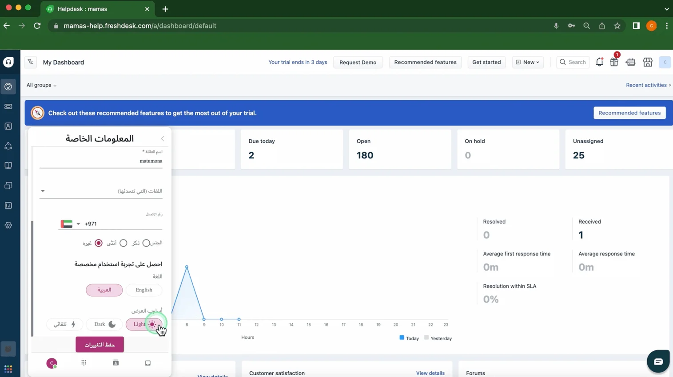The height and width of the screenshot is (377, 673).
Task: Open Solutions book icon in sidebar
Action: click(8, 165)
